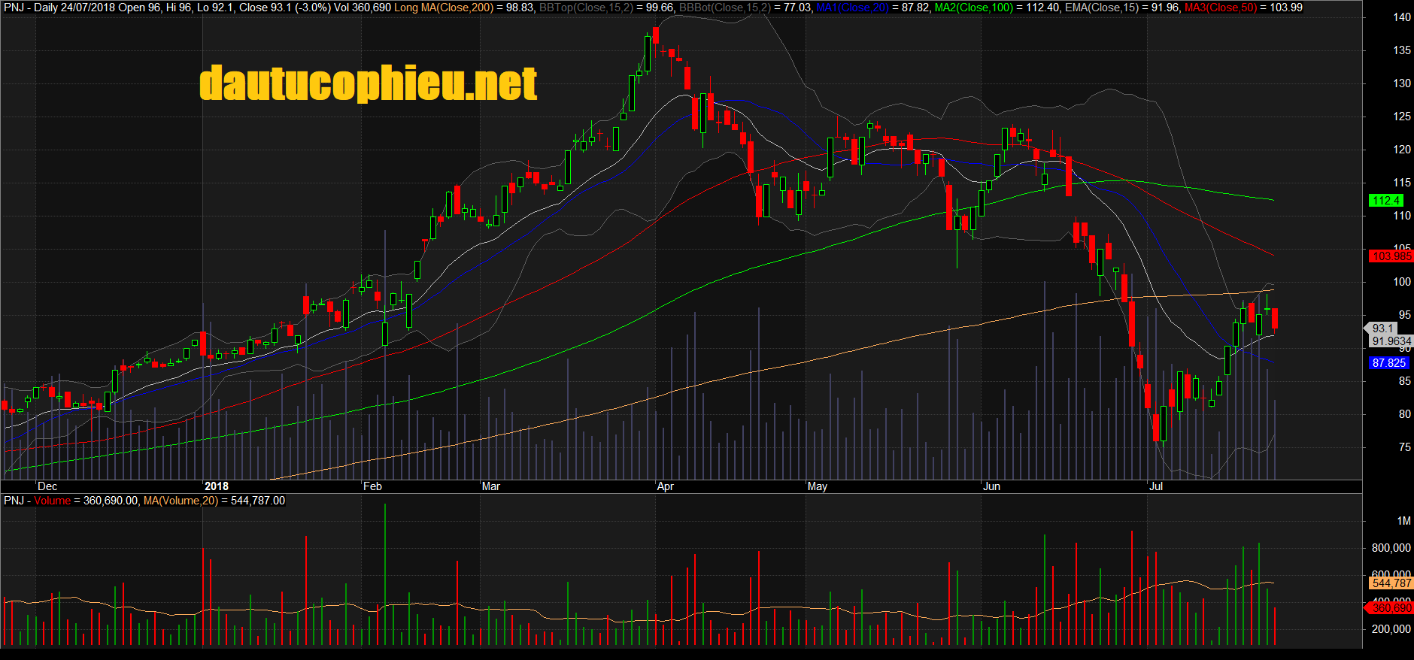
Task: Click the BBBot(Close,15,2) indicator label
Action: pyautogui.click(x=724, y=8)
